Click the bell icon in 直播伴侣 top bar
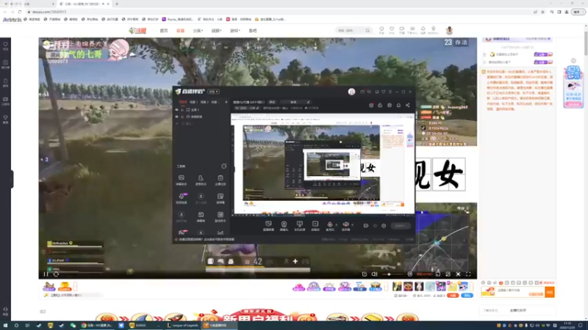 pos(398,105)
